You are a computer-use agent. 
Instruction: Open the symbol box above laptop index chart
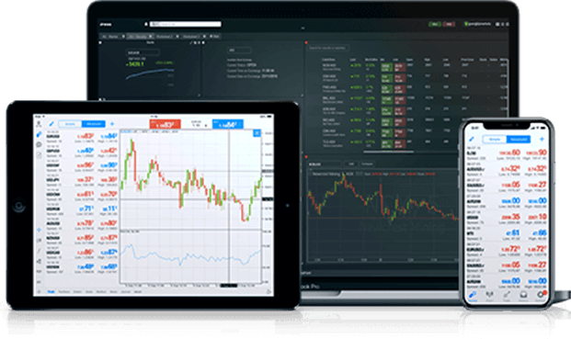(143, 52)
